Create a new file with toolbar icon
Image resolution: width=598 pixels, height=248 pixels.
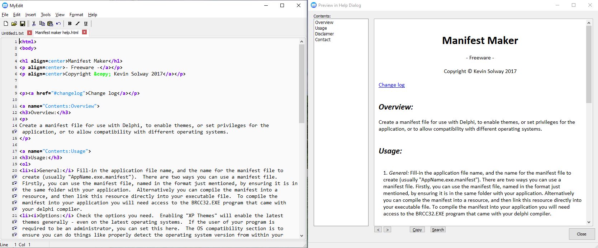(6, 24)
